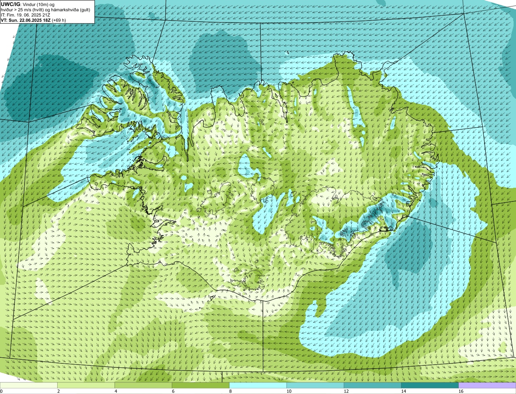516x394 pixels.
Task: Click the '12' label on color scale
Action: (346, 391)
